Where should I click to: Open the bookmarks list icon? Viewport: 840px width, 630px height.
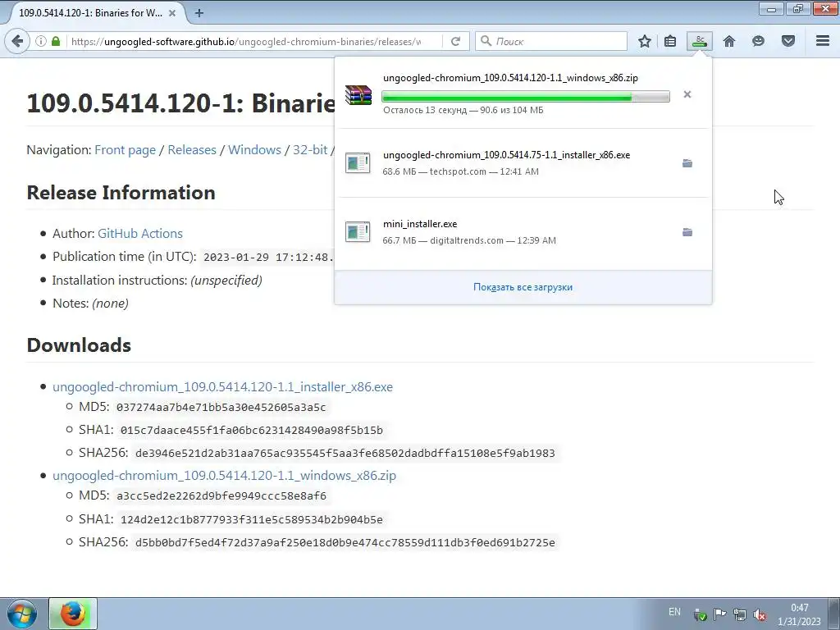pyautogui.click(x=669, y=41)
